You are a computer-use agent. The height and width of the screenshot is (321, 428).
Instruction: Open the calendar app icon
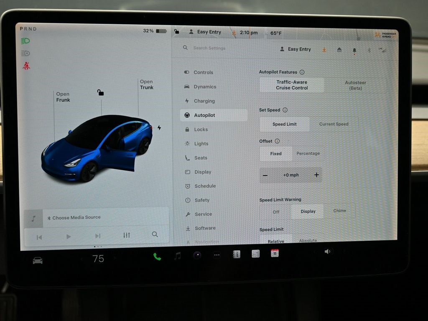(x=275, y=253)
